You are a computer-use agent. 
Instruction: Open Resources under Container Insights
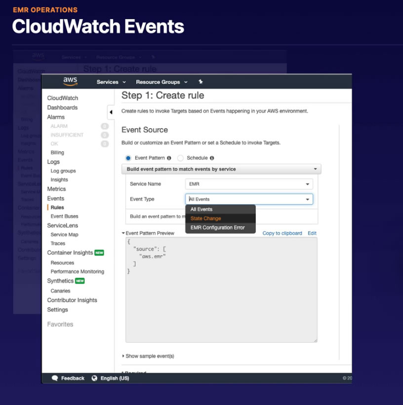[x=62, y=262]
